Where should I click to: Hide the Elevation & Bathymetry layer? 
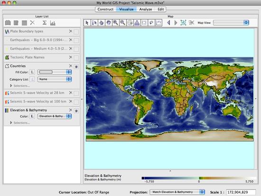(x=76, y=111)
